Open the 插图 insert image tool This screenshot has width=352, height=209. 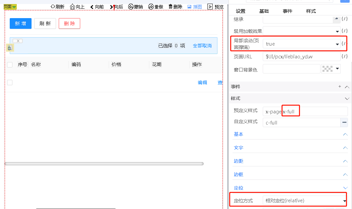click(195, 7)
